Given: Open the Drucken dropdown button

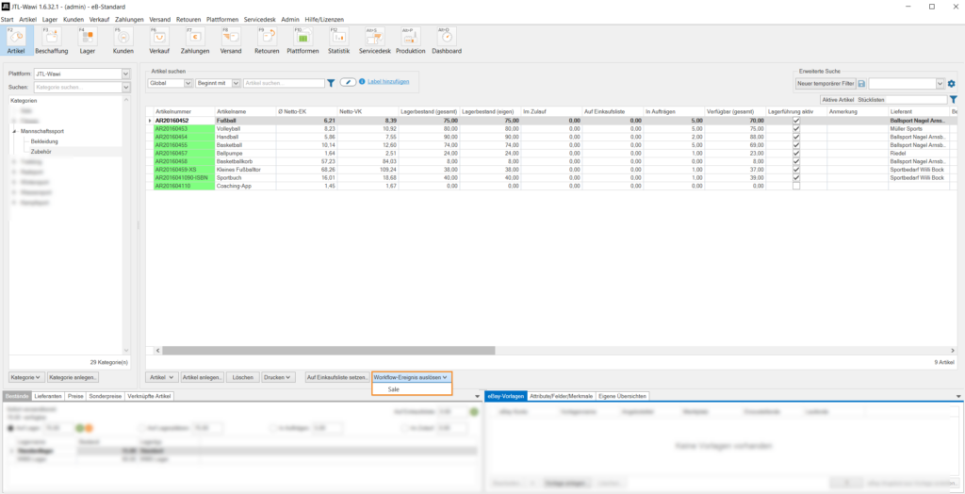Looking at the screenshot, I should (278, 377).
